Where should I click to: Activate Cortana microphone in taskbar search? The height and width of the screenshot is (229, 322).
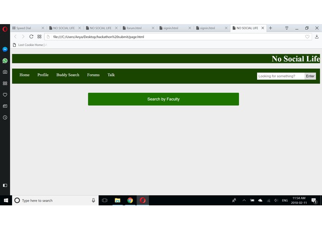tap(94, 200)
